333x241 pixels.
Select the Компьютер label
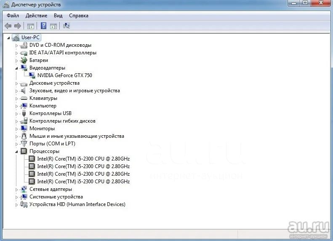pos(43,106)
